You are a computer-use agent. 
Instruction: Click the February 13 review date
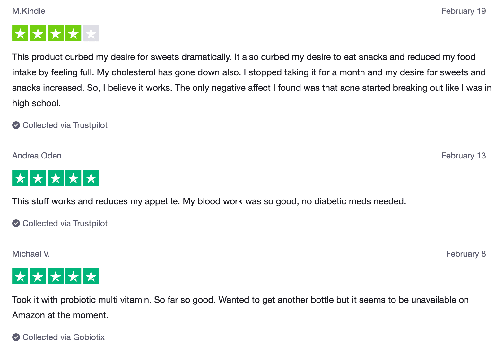pos(463,156)
